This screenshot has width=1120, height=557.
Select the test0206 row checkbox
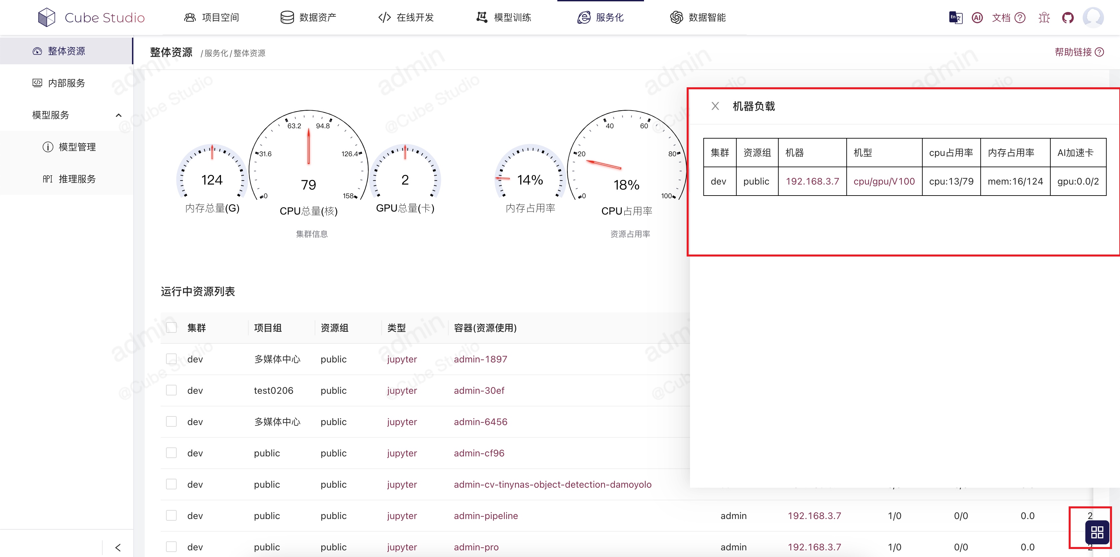point(171,390)
